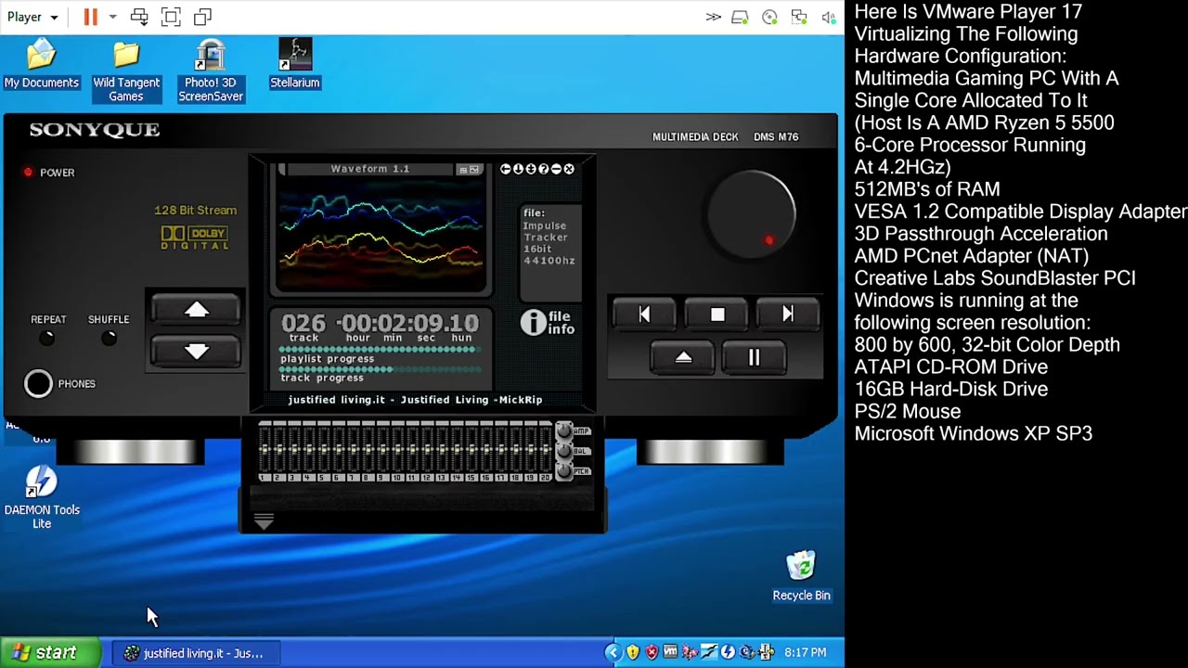
Task: Open the Windows XP start menu
Action: click(x=51, y=653)
